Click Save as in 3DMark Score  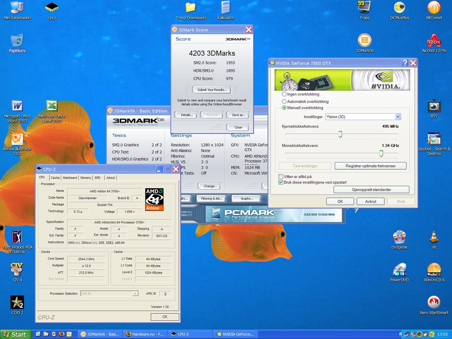(238, 115)
